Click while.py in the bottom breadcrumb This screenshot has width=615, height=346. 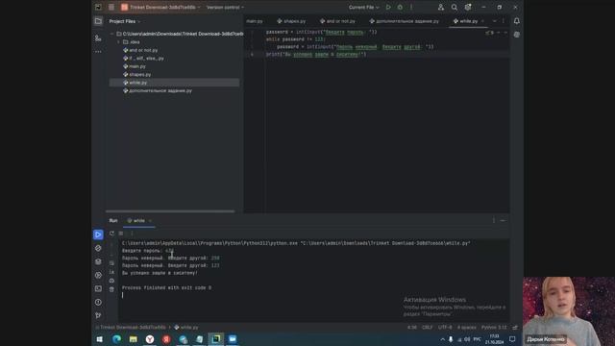(186, 328)
